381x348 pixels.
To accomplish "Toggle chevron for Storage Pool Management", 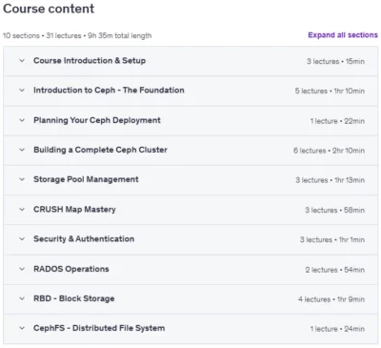I will point(22,179).
